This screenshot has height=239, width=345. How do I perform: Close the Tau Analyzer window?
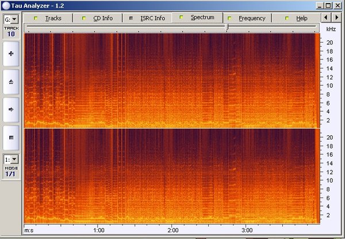[338, 6]
